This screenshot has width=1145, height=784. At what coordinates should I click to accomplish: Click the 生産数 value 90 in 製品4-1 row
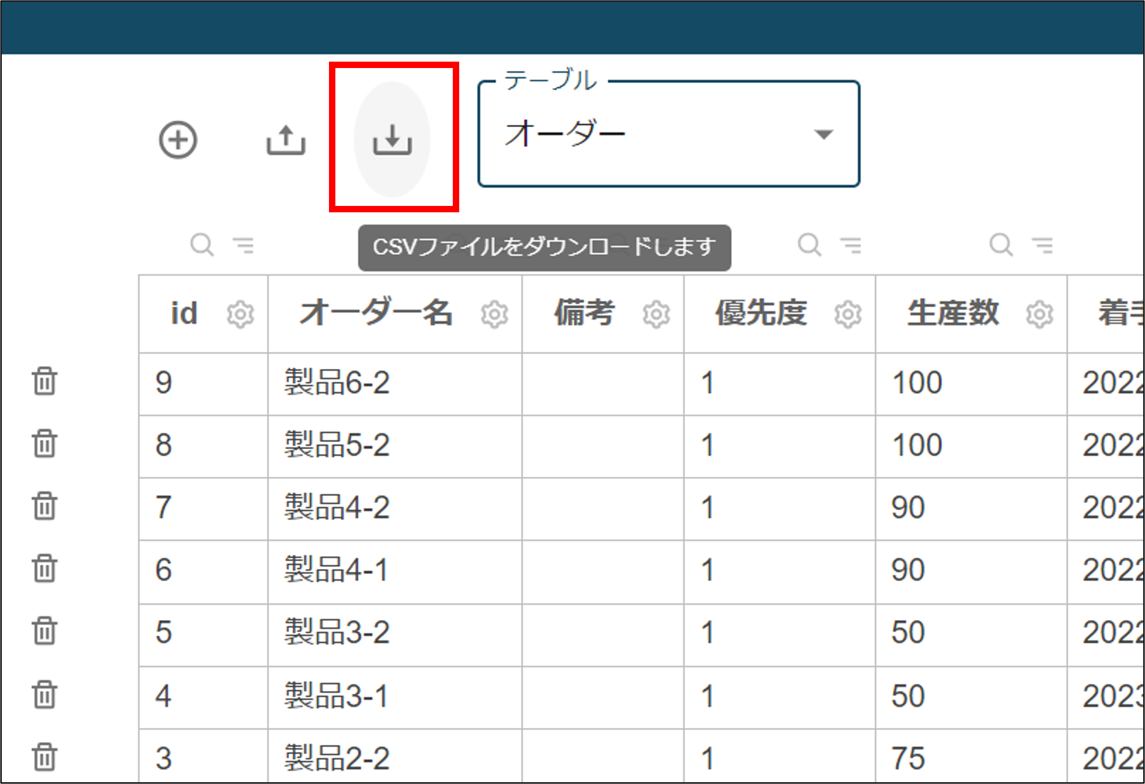[x=971, y=572]
